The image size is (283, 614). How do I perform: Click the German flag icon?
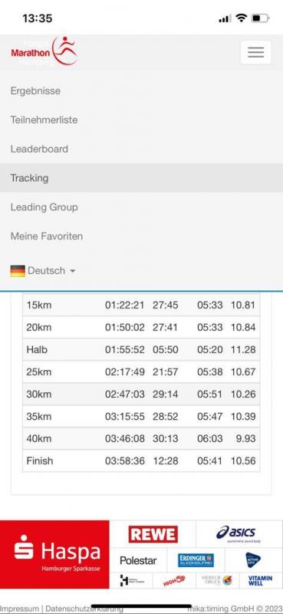click(18, 271)
